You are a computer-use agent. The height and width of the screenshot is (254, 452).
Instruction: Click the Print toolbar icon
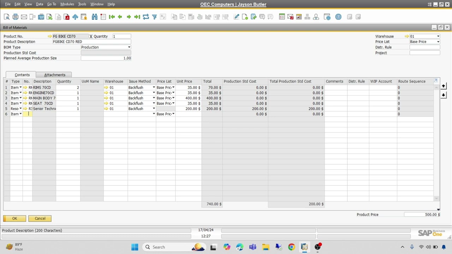(x=15, y=17)
